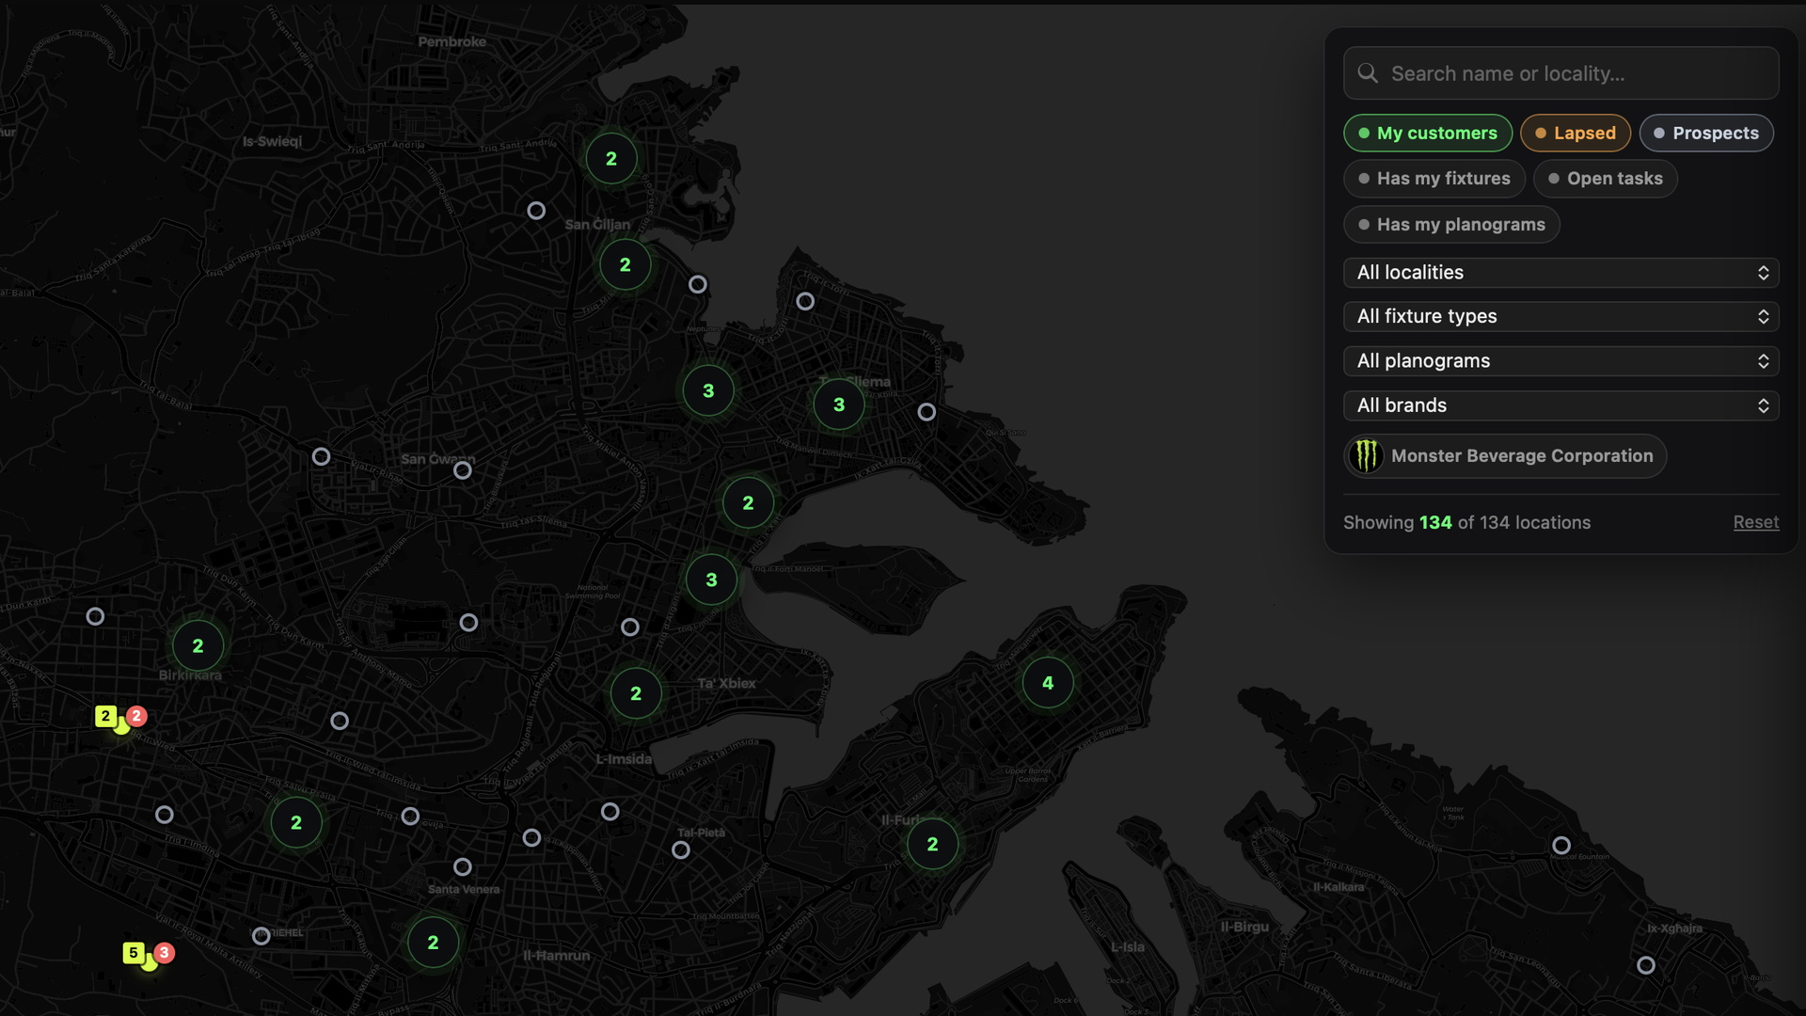Toggle the Lapsed filter chip

pos(1575,133)
